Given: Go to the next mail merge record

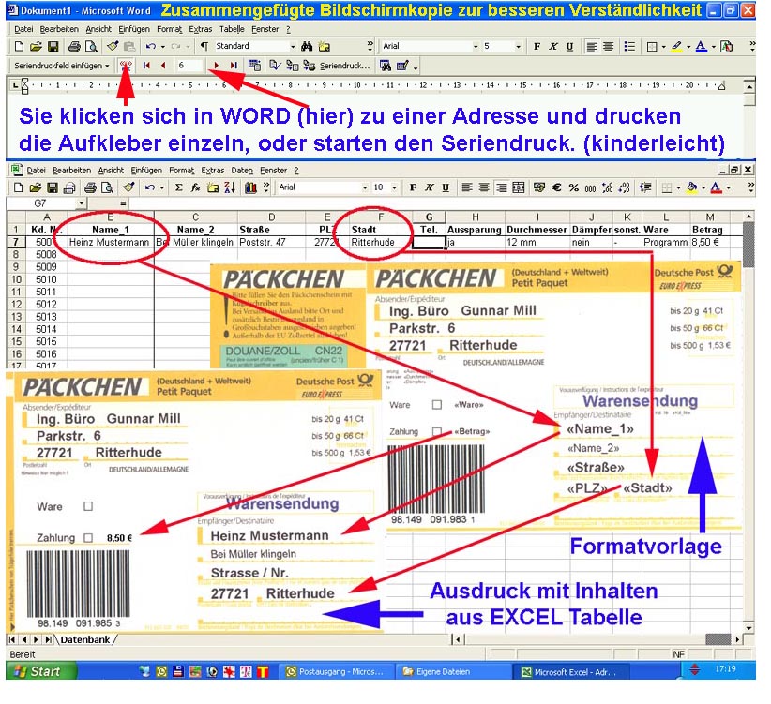Looking at the screenshot, I should [x=216, y=66].
